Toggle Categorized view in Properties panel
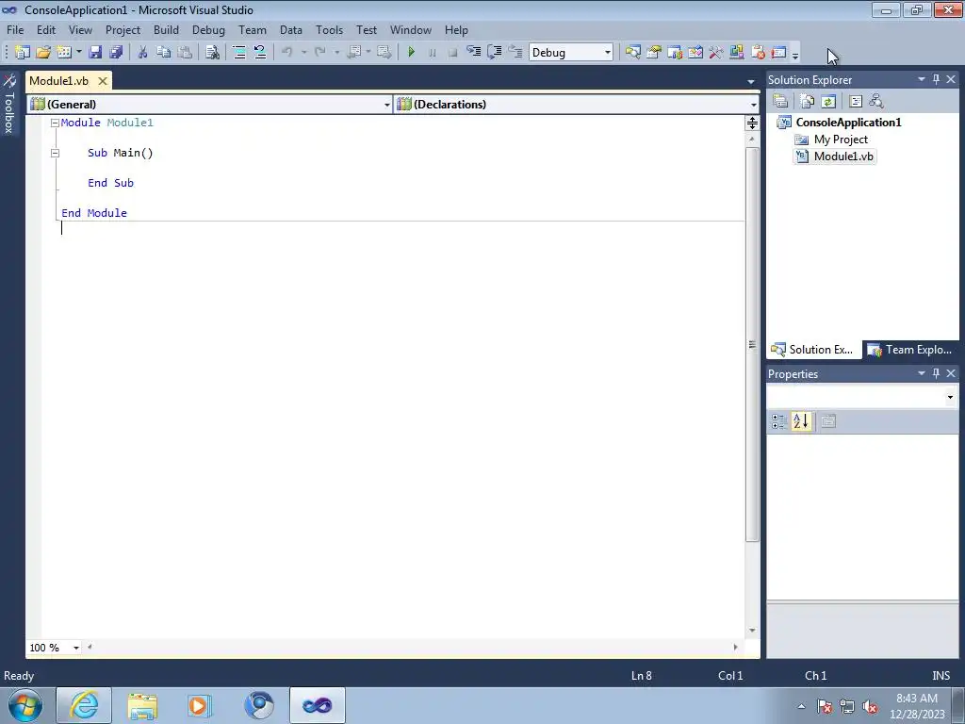The height and width of the screenshot is (724, 965). click(x=779, y=421)
